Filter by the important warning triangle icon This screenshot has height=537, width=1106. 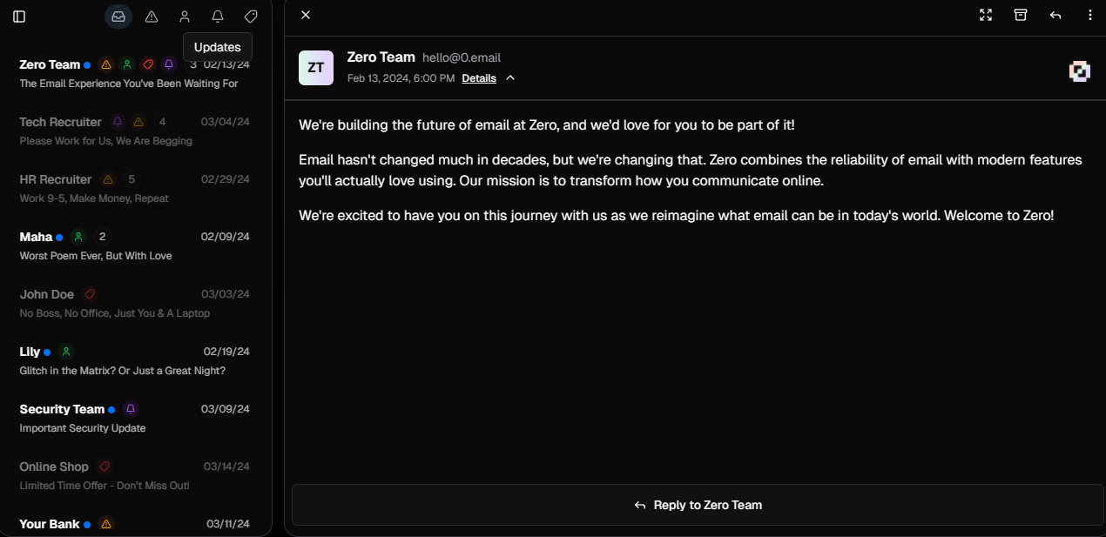152,17
